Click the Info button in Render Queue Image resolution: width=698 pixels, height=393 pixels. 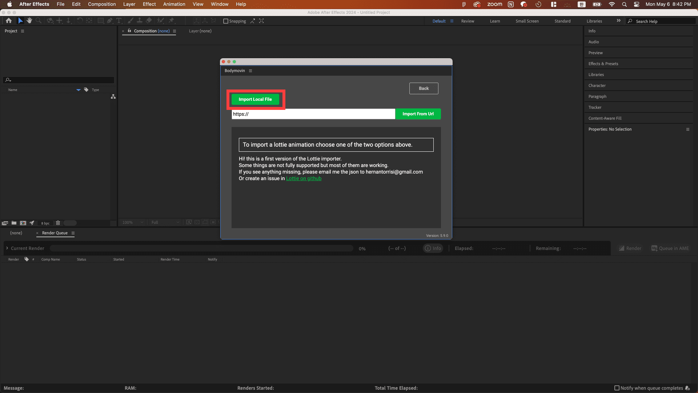(433, 248)
